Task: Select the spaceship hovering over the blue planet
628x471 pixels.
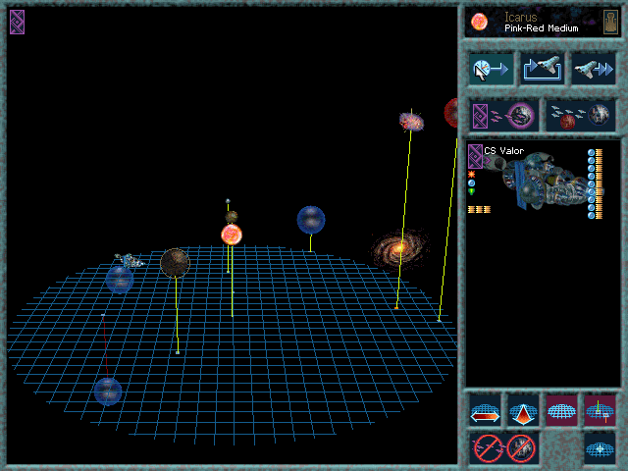Action: tap(129, 261)
